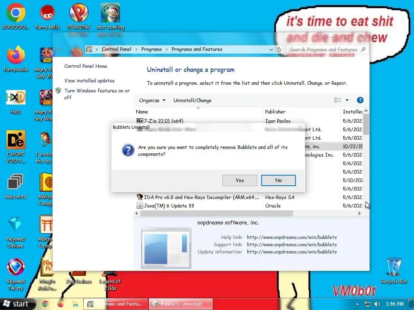Open the Update information oopdreams URL
The image size is (414, 310).
[x=292, y=252]
